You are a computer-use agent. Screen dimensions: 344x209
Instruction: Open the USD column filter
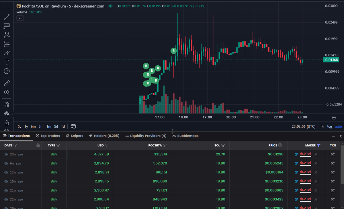pyautogui.click(x=107, y=146)
